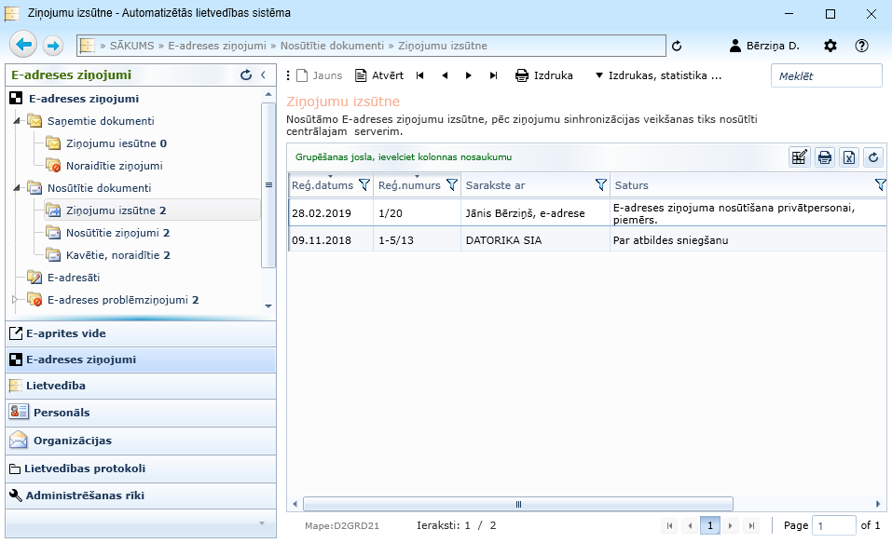The width and height of the screenshot is (892, 543).
Task: Collapse the left sidebar panel
Action: (264, 75)
